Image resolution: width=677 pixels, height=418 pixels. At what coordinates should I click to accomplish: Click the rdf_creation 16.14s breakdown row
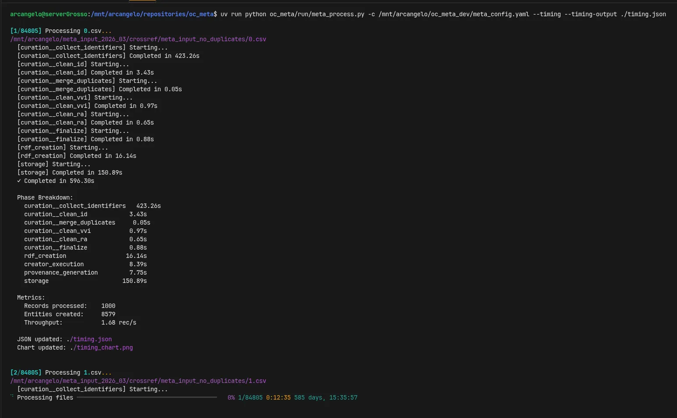pyautogui.click(x=86, y=256)
